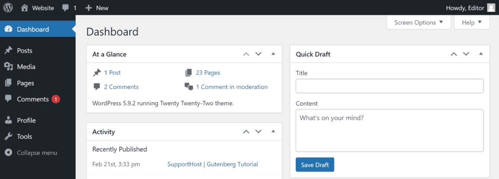Click Howdy, Editor account text
Image resolution: width=499 pixels, height=179 pixels.
click(465, 8)
